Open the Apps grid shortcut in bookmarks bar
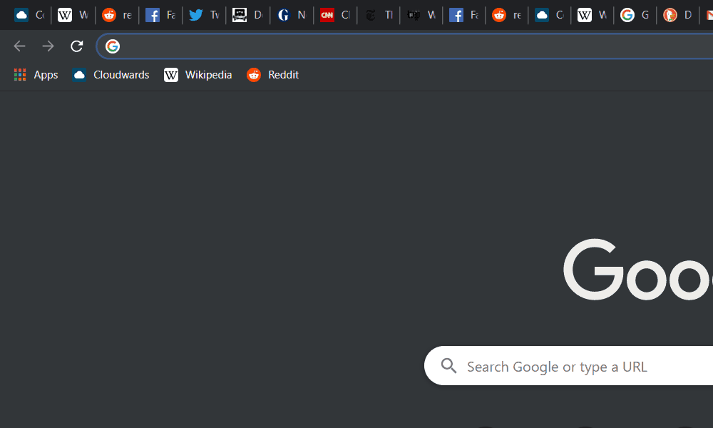713x428 pixels. [x=36, y=75]
